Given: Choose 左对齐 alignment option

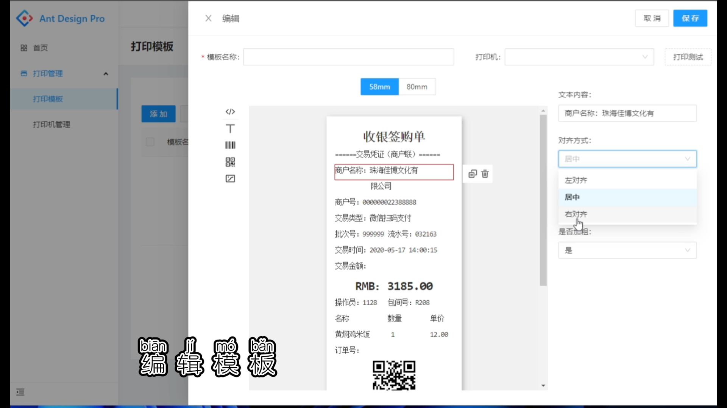Looking at the screenshot, I should click(627, 180).
